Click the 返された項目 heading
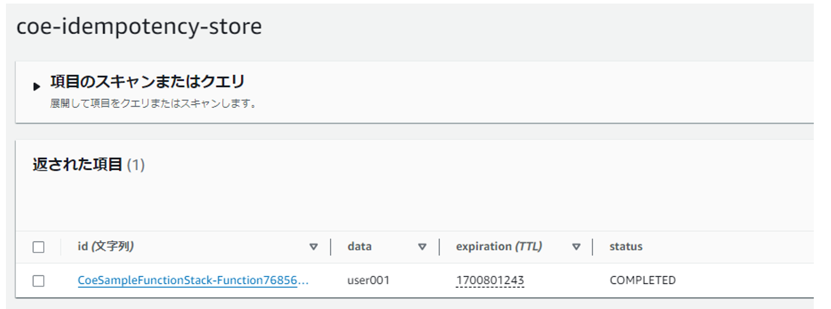This screenshot has width=831, height=309. 77,165
